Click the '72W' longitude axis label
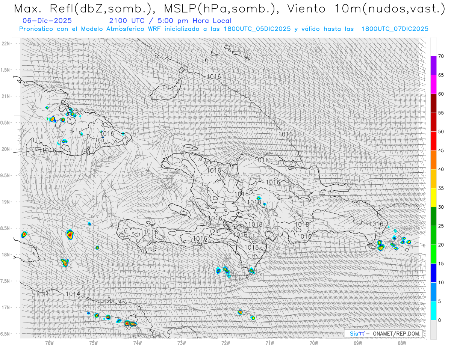Screen dimensions: 451x348 (x=225, y=343)
